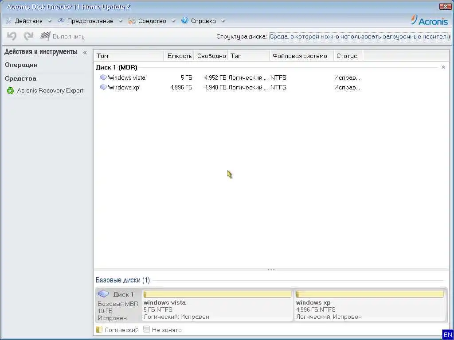The image size is (454, 340).
Task: Sort by the Свободно column header
Action: tap(211, 56)
